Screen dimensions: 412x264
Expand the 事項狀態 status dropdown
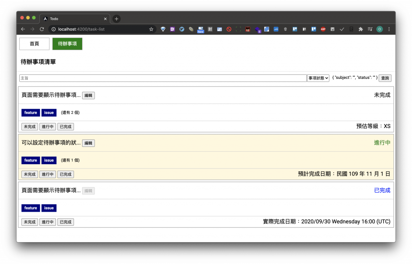tap(318, 78)
